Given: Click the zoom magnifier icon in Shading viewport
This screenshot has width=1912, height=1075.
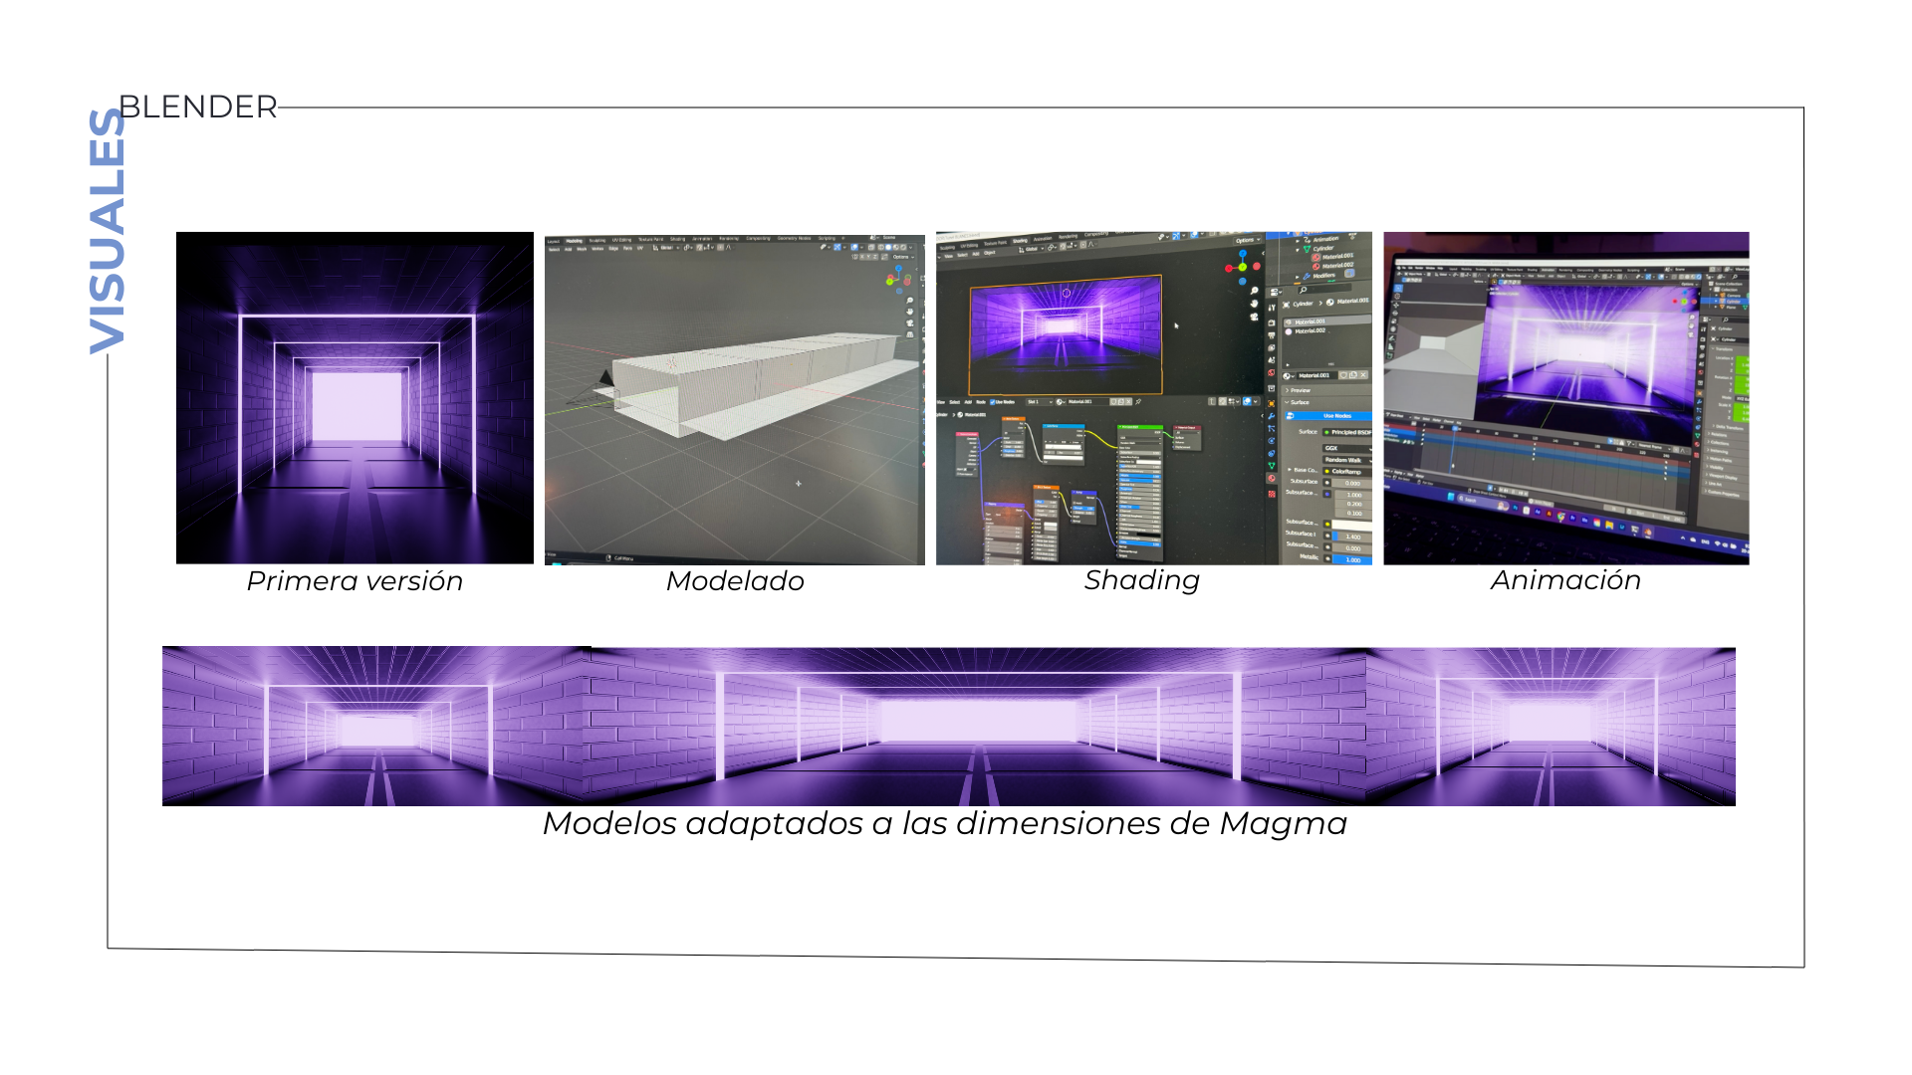Looking at the screenshot, I should [1254, 290].
